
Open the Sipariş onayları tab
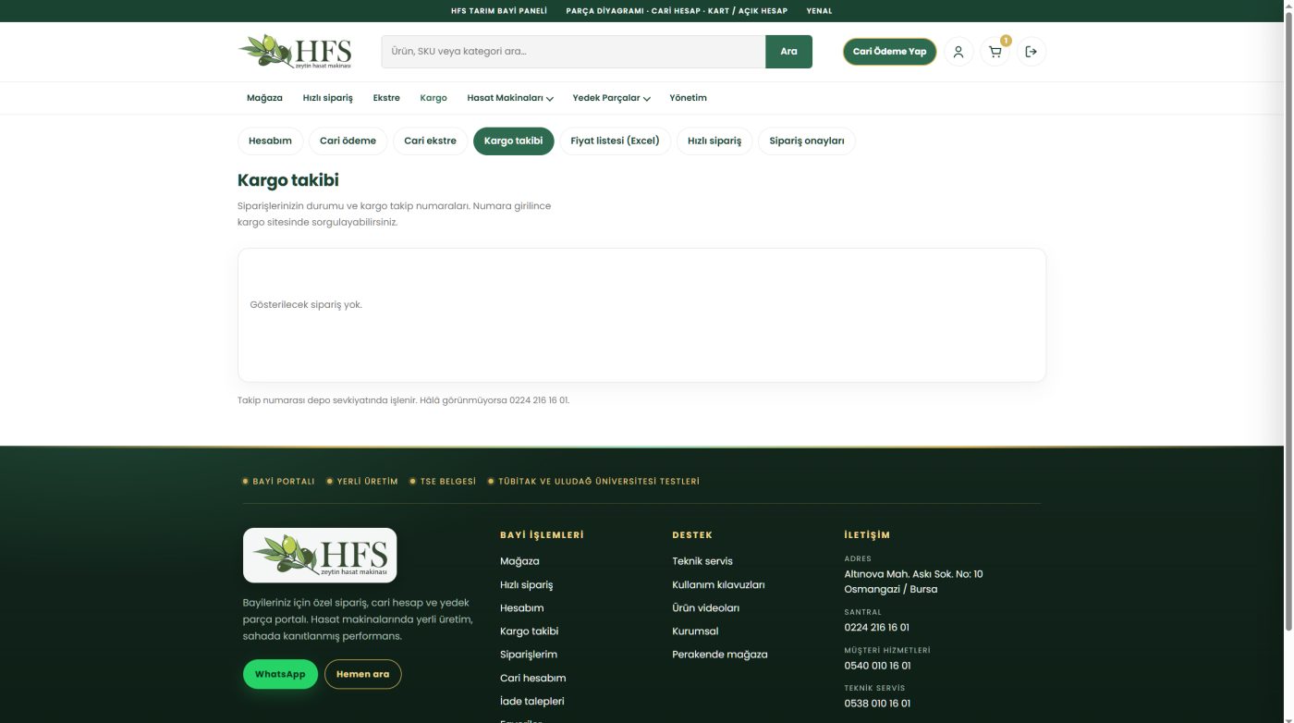pyautogui.click(x=807, y=141)
